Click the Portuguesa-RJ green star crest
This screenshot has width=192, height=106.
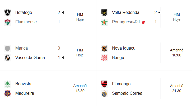pyautogui.click(x=104, y=22)
